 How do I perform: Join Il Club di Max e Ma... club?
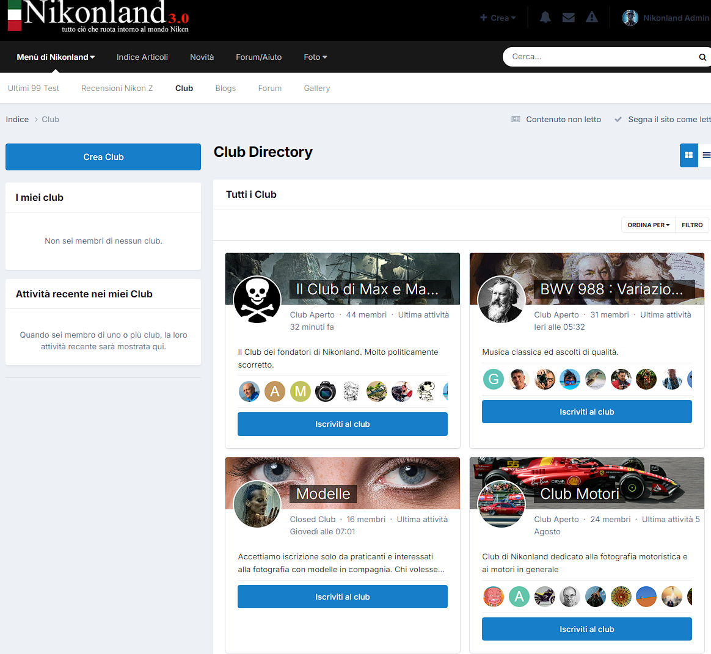coord(342,424)
